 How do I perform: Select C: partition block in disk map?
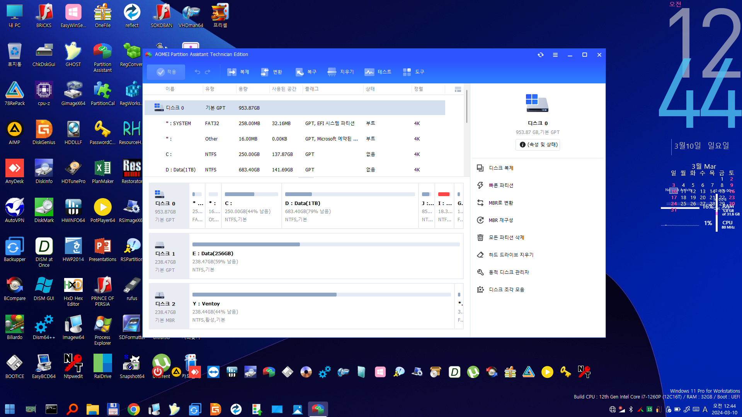point(251,206)
